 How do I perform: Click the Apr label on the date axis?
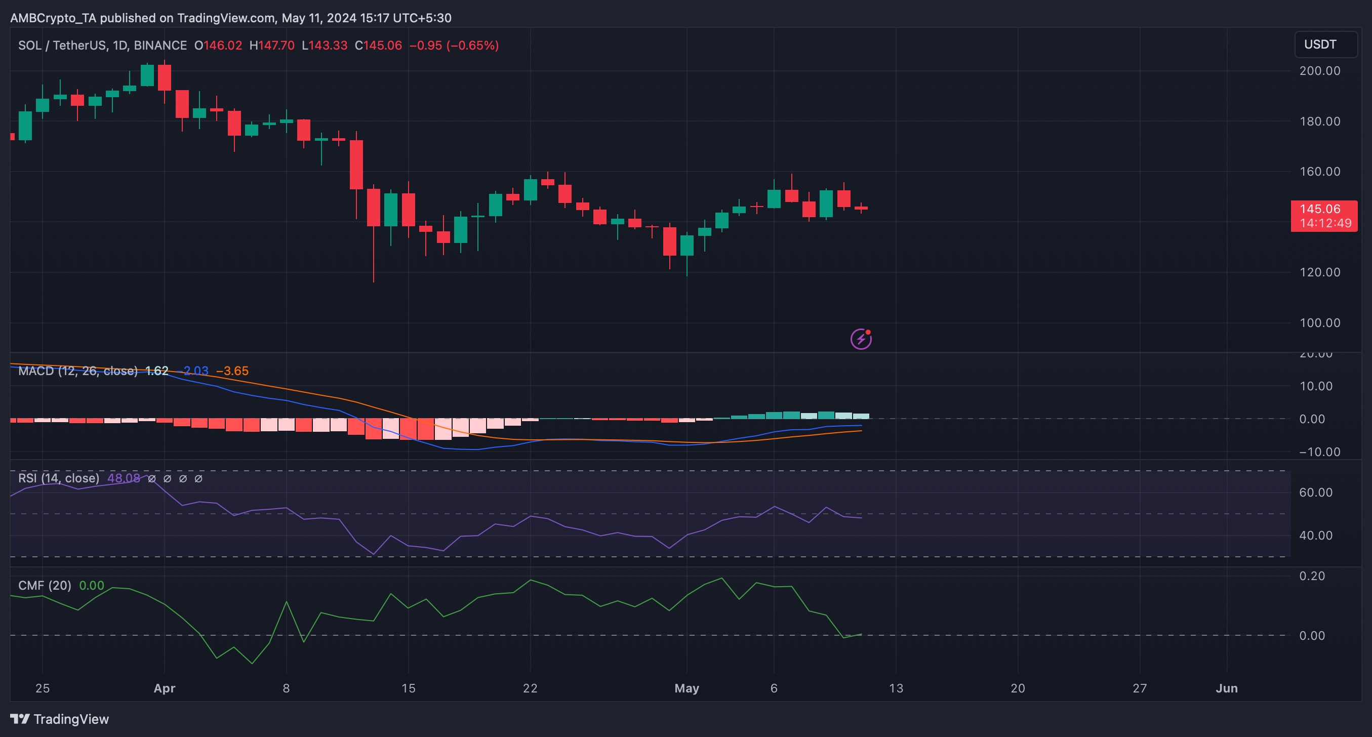(165, 688)
